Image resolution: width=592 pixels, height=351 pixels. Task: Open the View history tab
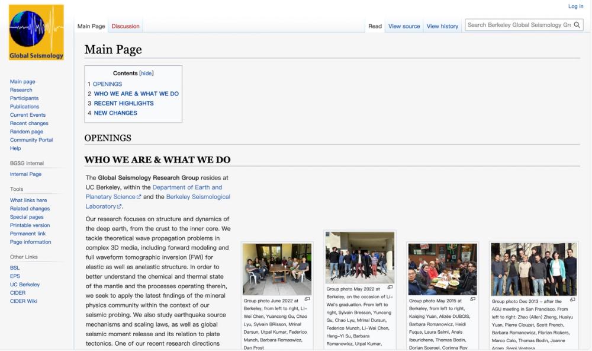(442, 26)
